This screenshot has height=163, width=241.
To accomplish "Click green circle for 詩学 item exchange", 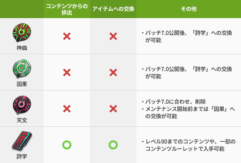I will click(113, 145).
